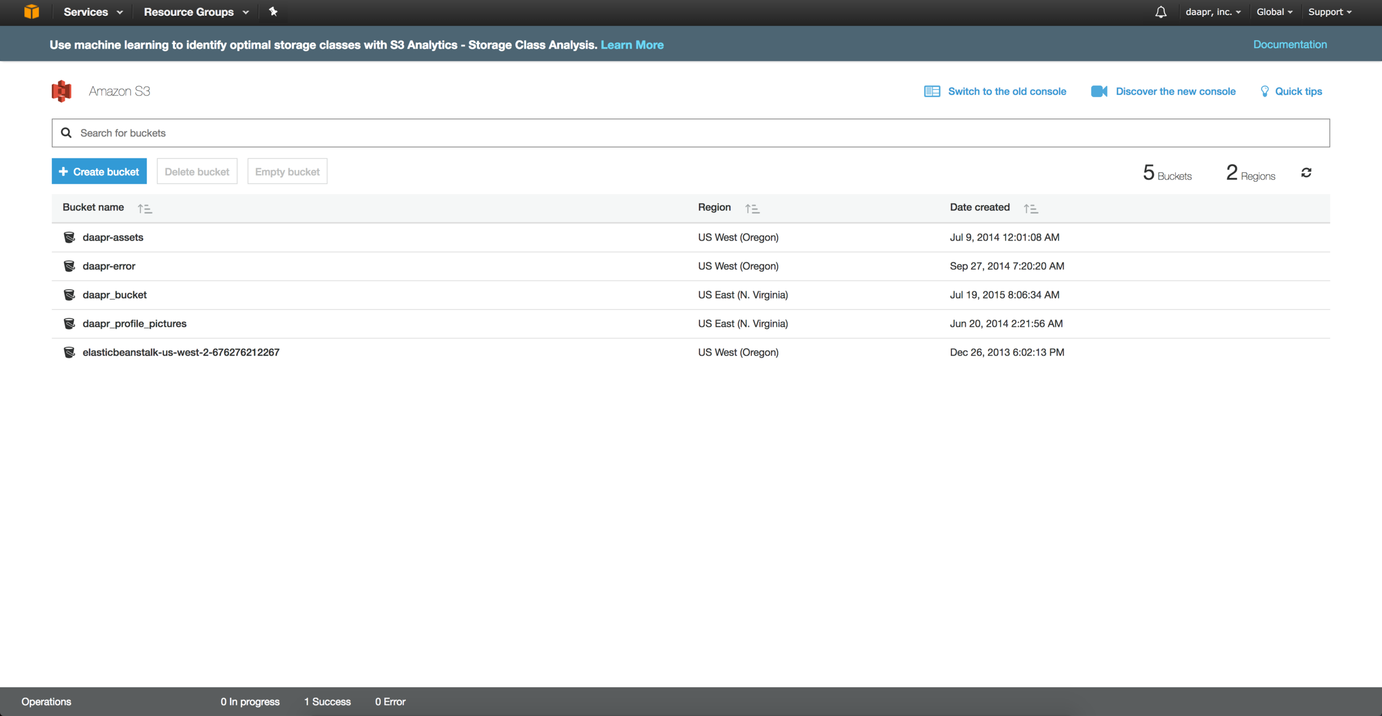Click 1 Success in status bar
Viewport: 1382px width, 716px height.
click(x=327, y=702)
